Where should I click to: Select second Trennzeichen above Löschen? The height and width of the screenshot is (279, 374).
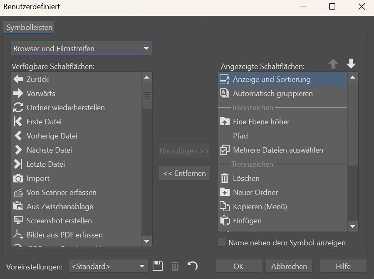tap(282, 164)
